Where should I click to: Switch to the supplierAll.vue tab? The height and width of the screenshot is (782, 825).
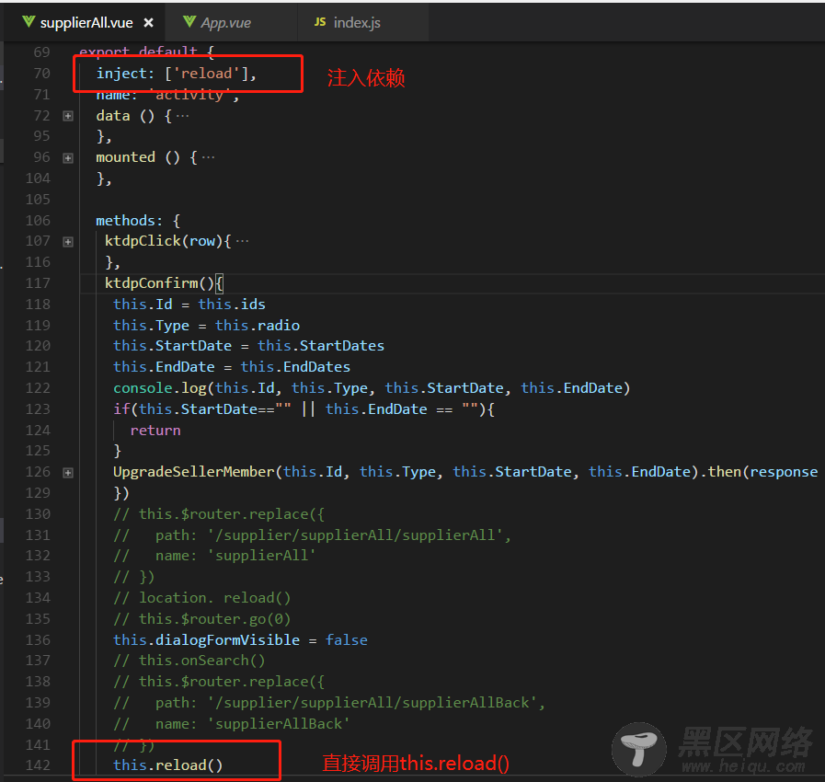(86, 23)
